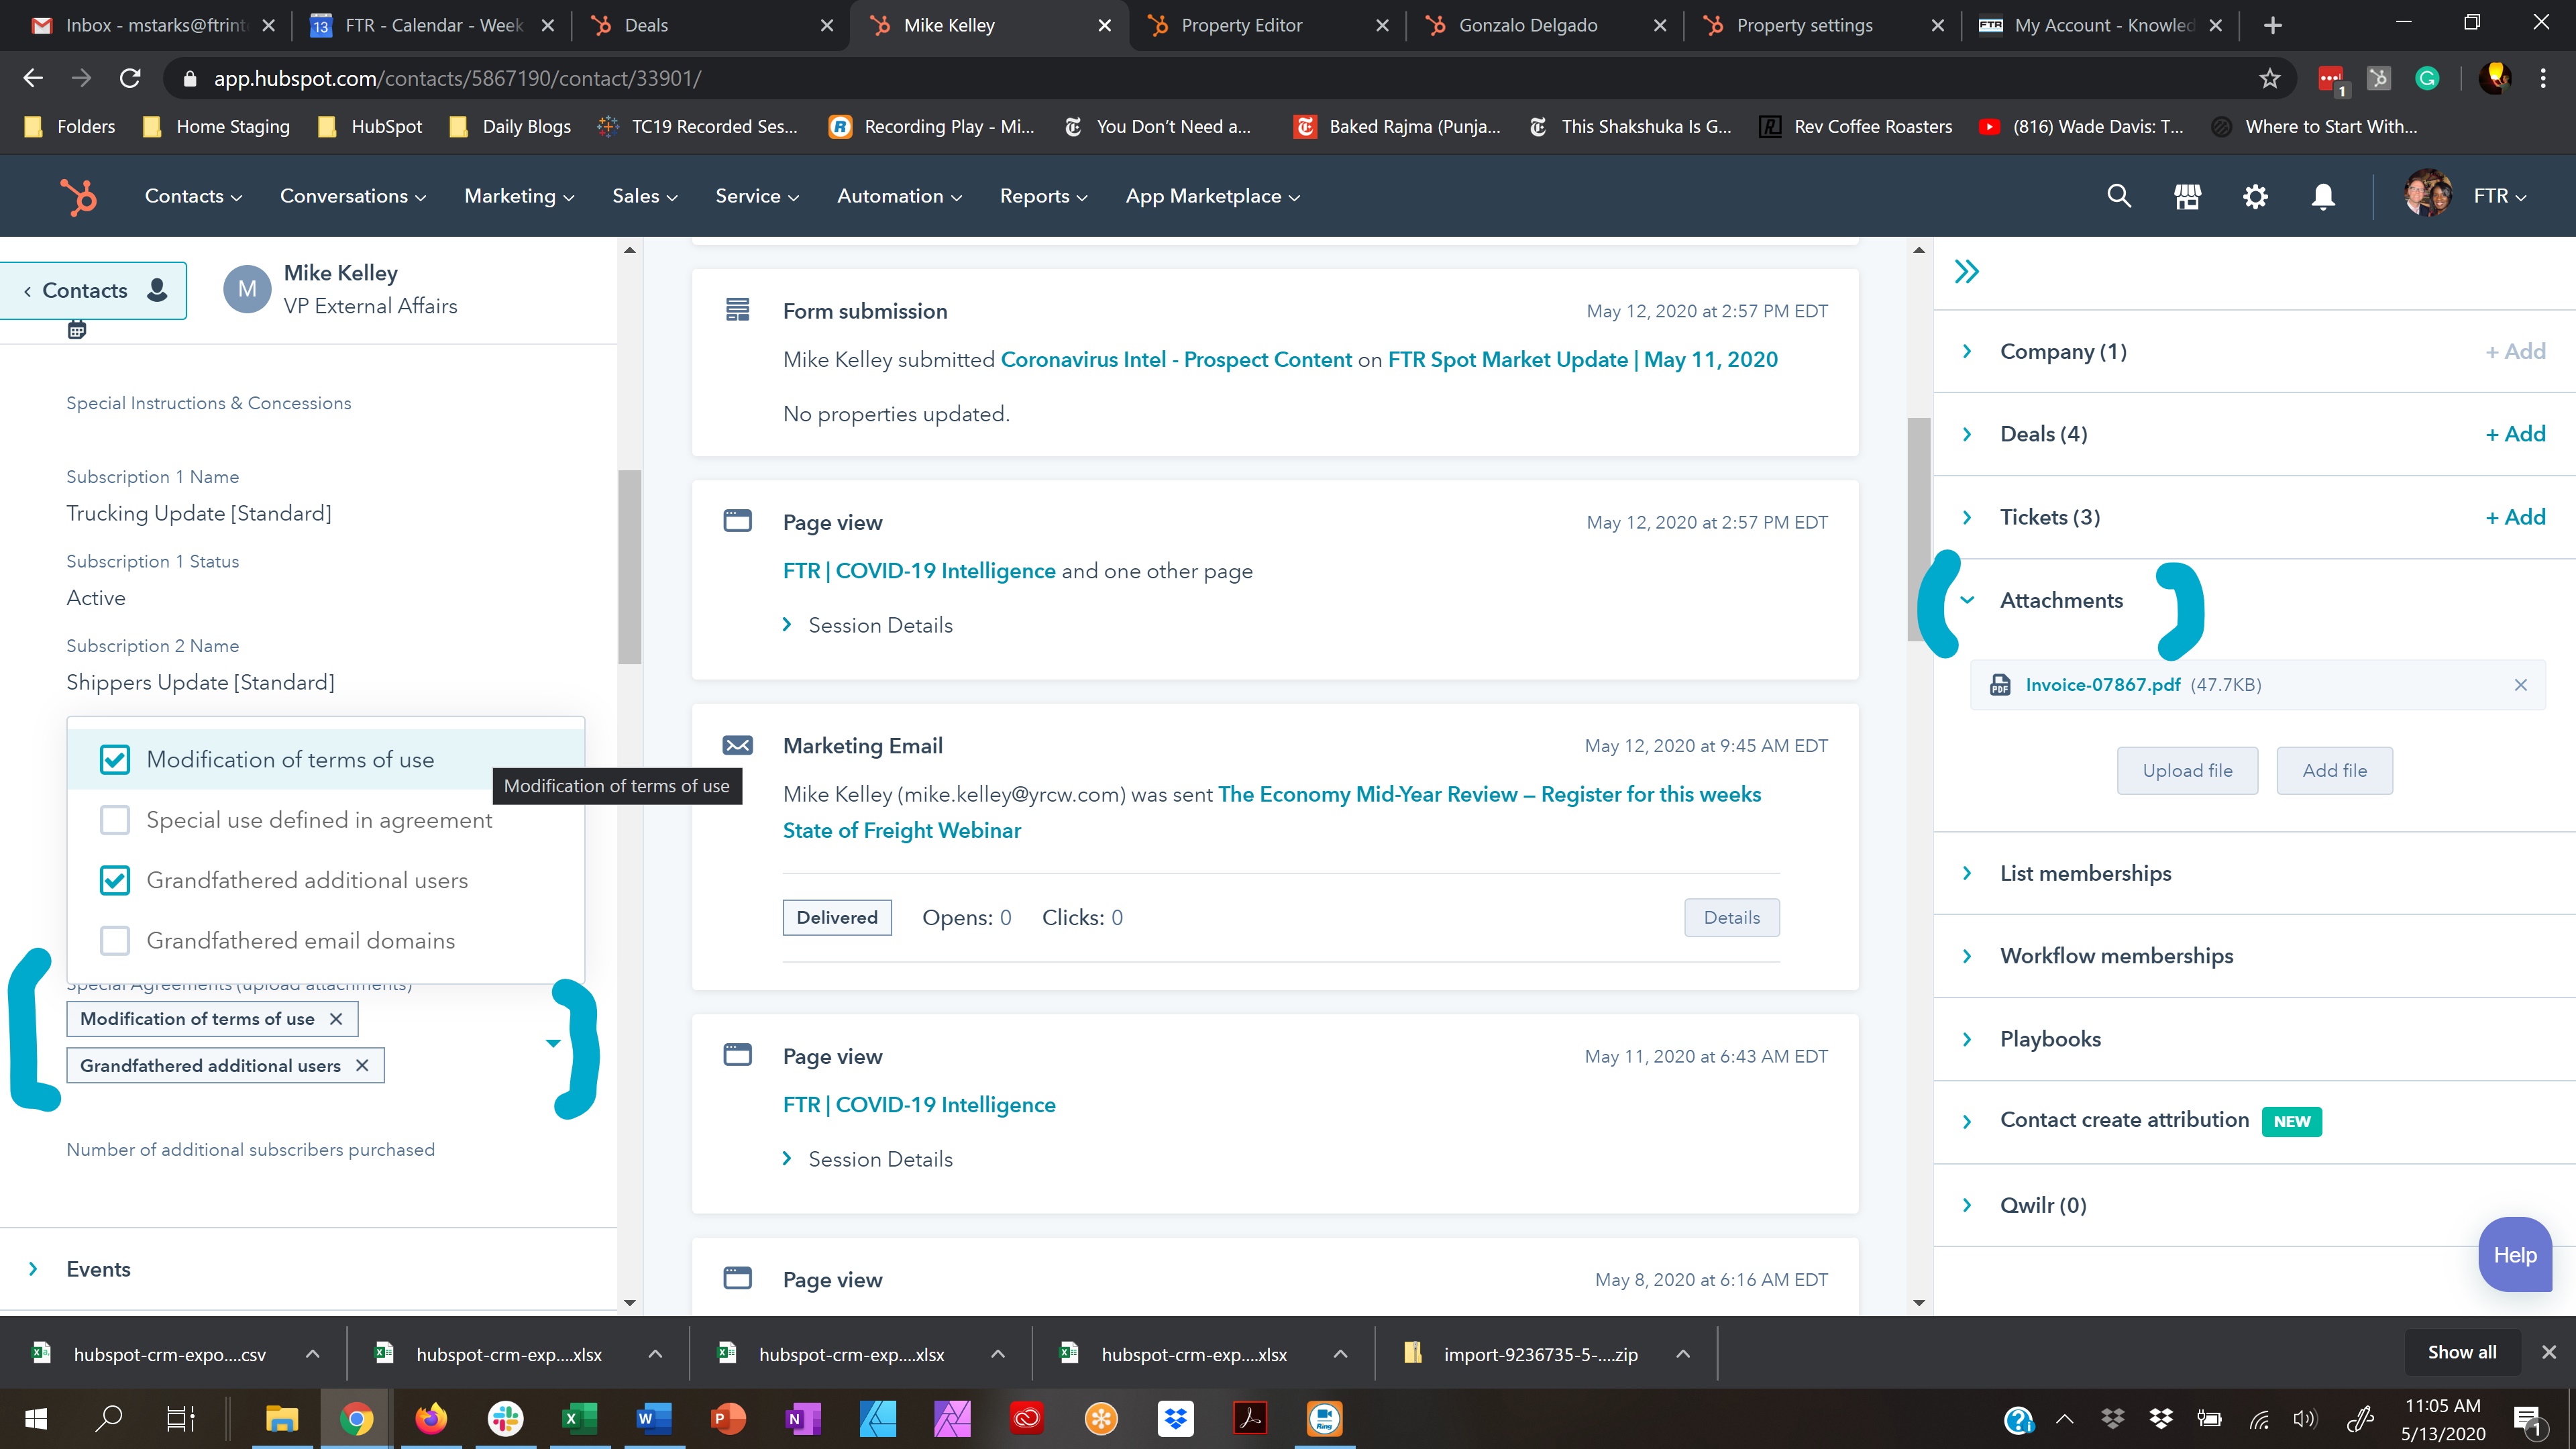Check Grandfathered email domains option

[115, 941]
